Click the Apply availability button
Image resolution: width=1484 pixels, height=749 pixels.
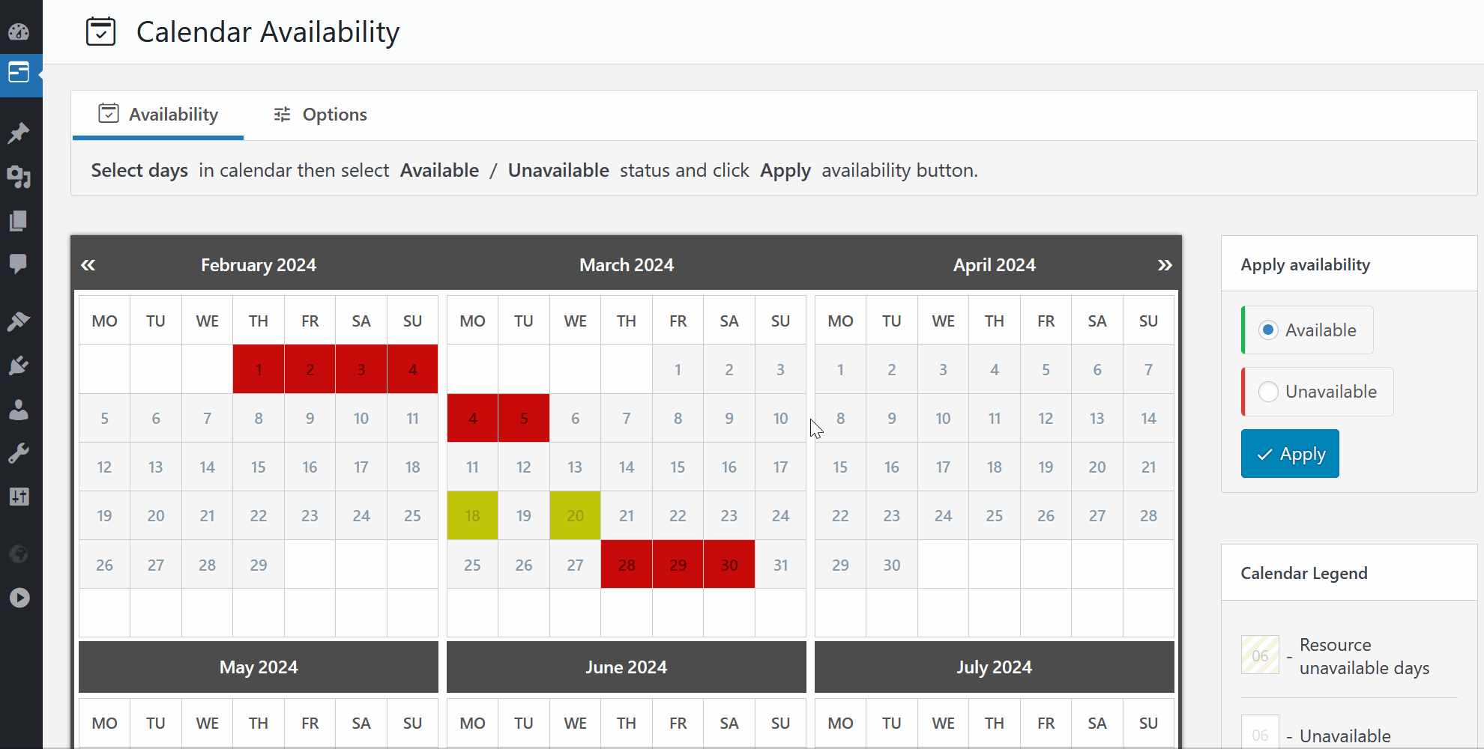(1290, 454)
